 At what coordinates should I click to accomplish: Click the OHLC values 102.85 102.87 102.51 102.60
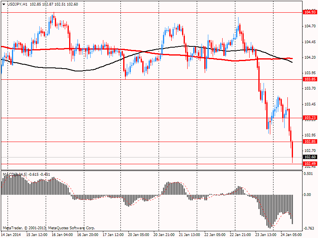click(54, 4)
